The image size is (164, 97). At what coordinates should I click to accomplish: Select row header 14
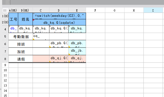click(x=5, y=91)
